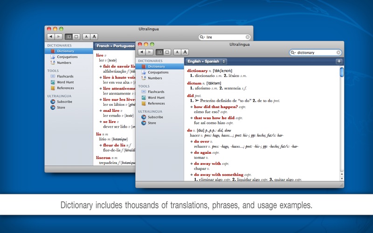Go back in rear Ultralingua window
The image size is (373, 233).
click(51, 37)
